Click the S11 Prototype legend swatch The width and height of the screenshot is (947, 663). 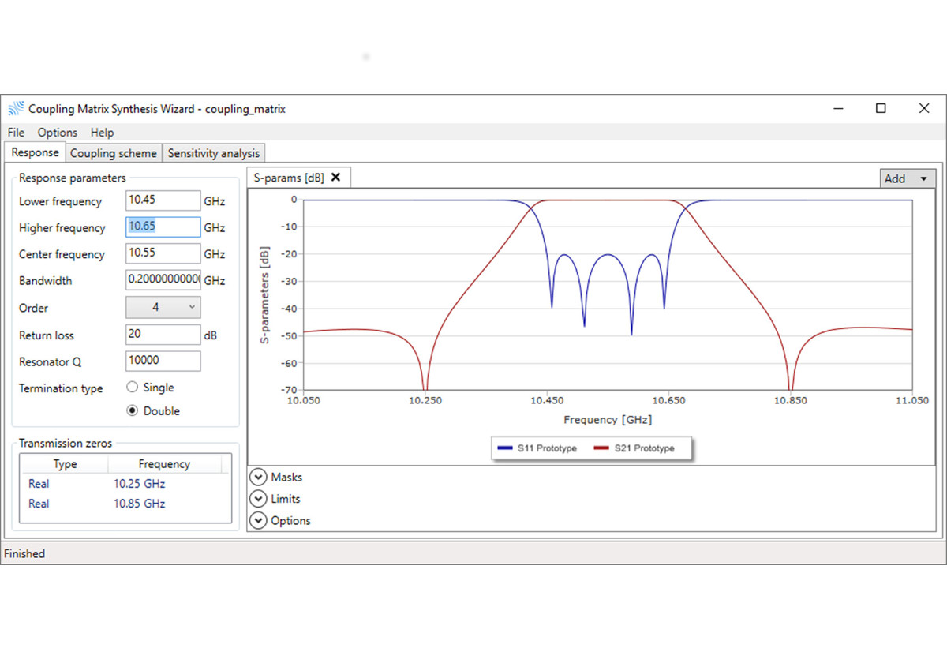(505, 448)
